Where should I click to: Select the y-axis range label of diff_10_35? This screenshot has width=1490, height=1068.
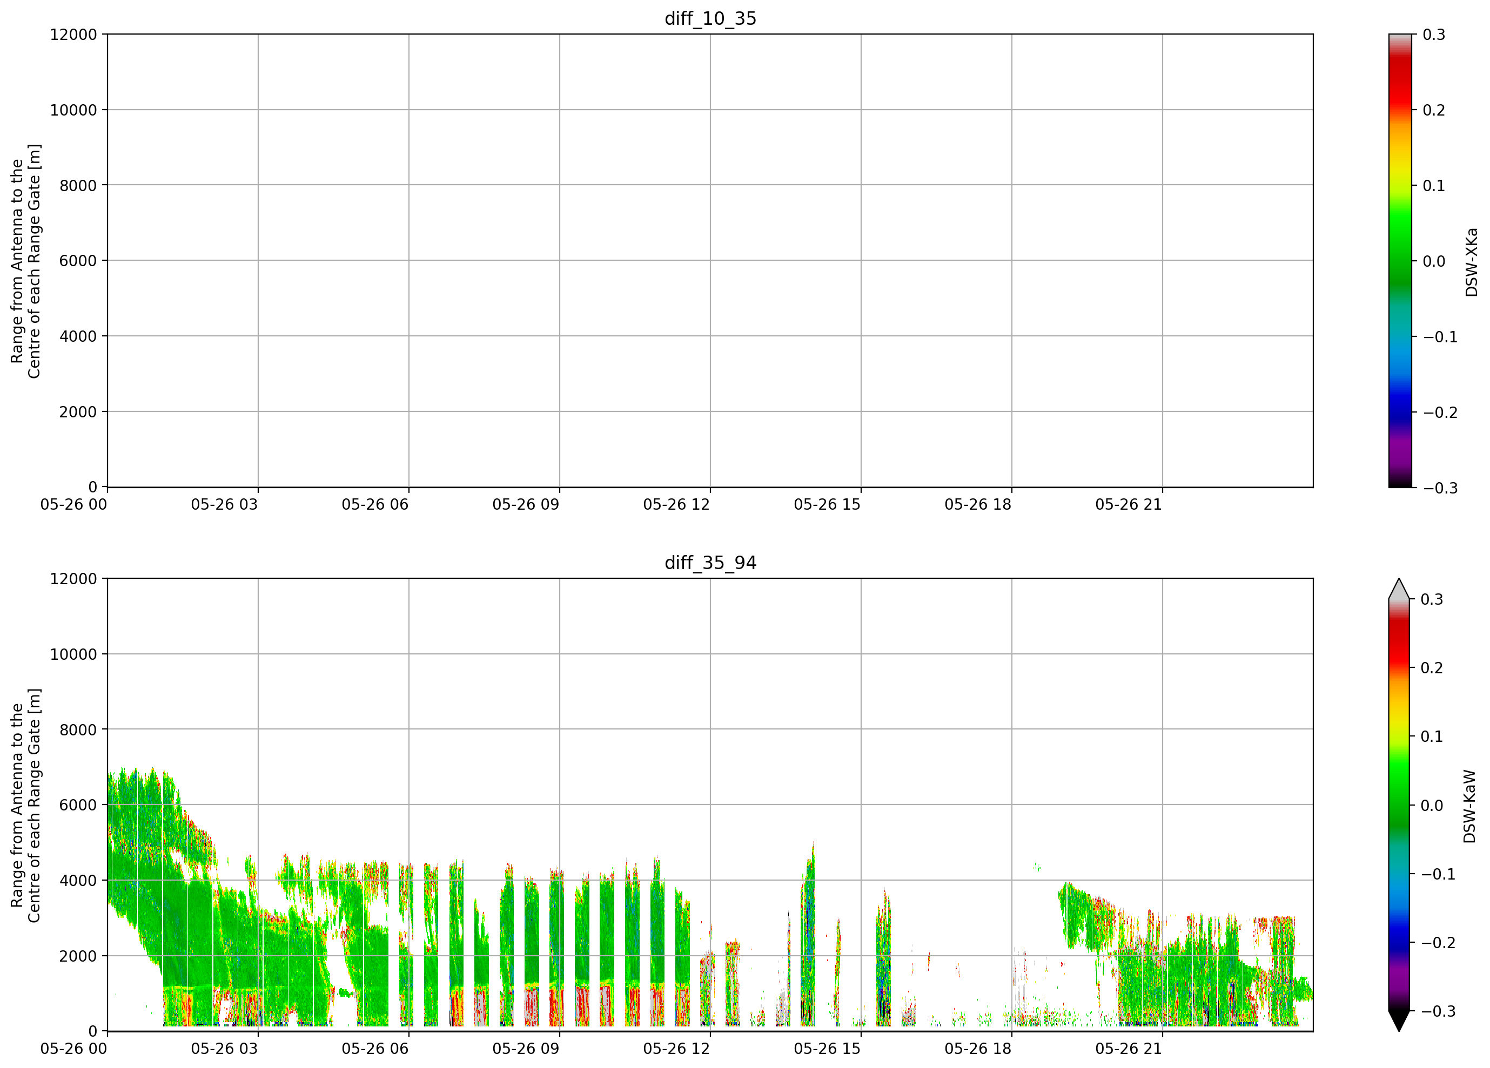click(x=25, y=261)
